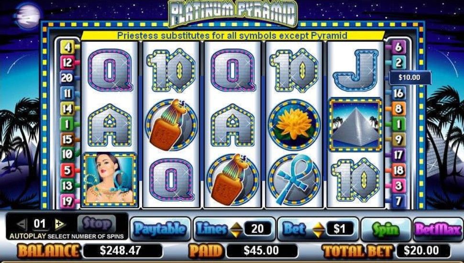Viewport: 464px width, 263px height.
Task: Select payline marker number 20
Action: click(x=67, y=78)
